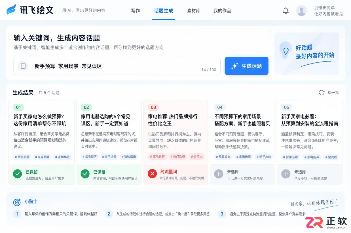This screenshot has height=233, width=351.
Task: Switch to the 写作 tab
Action: [136, 11]
